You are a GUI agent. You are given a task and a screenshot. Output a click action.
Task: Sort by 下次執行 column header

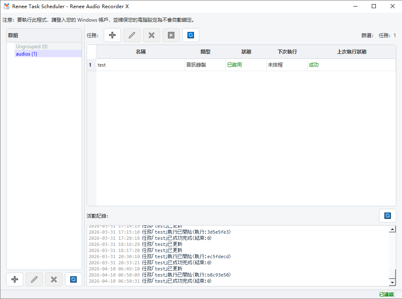(x=287, y=52)
